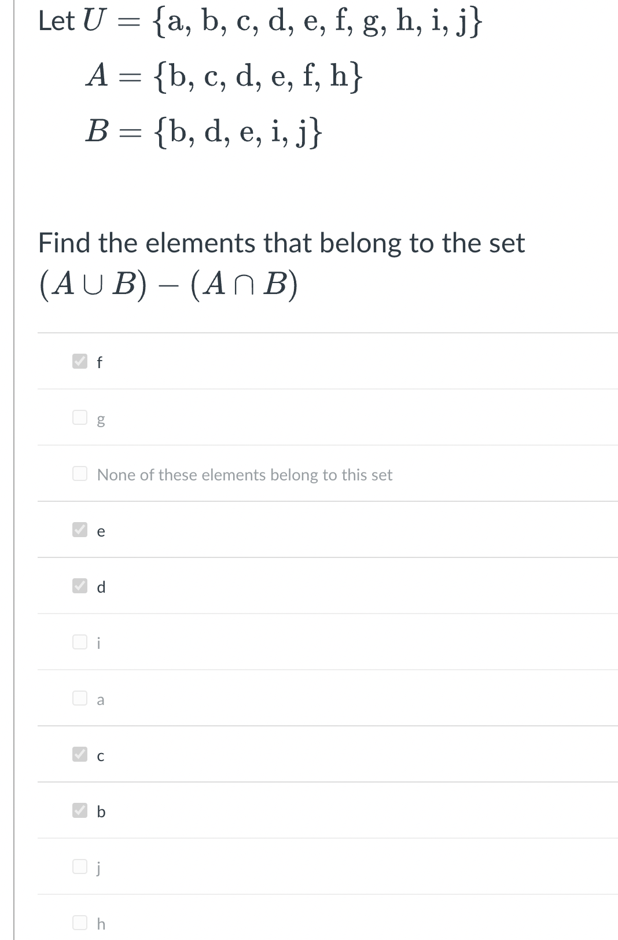This screenshot has width=618, height=940.
Task: Click the letter g answer label
Action: click(101, 420)
